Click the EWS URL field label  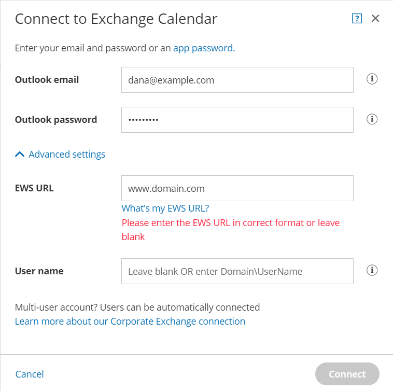point(34,188)
